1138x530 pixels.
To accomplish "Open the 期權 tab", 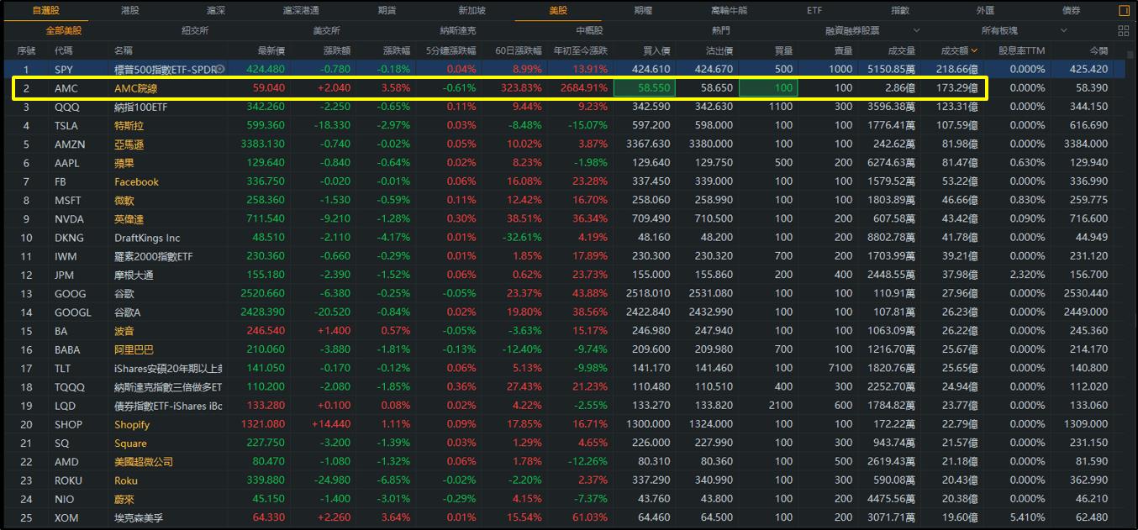I will click(643, 11).
